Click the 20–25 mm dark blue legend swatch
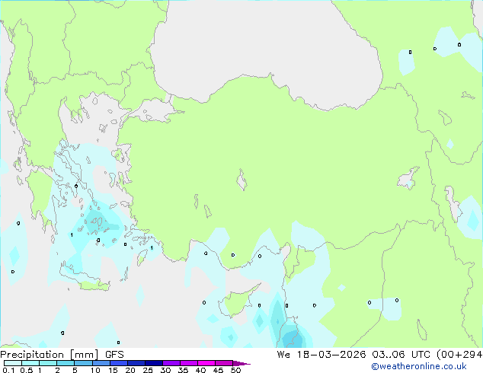483x373 pixels. tap(136, 363)
